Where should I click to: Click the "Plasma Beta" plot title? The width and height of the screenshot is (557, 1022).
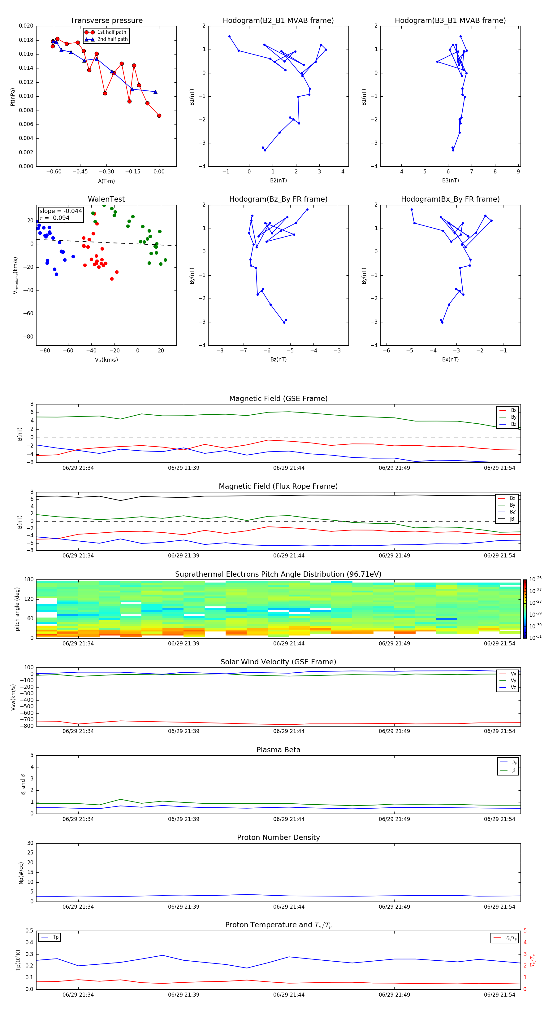pyautogui.click(x=278, y=750)
